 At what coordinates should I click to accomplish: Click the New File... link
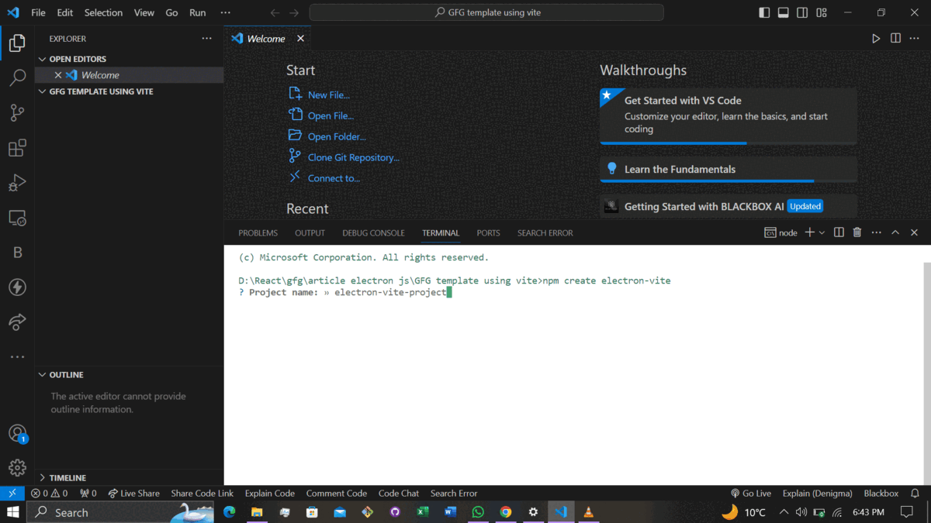click(329, 95)
